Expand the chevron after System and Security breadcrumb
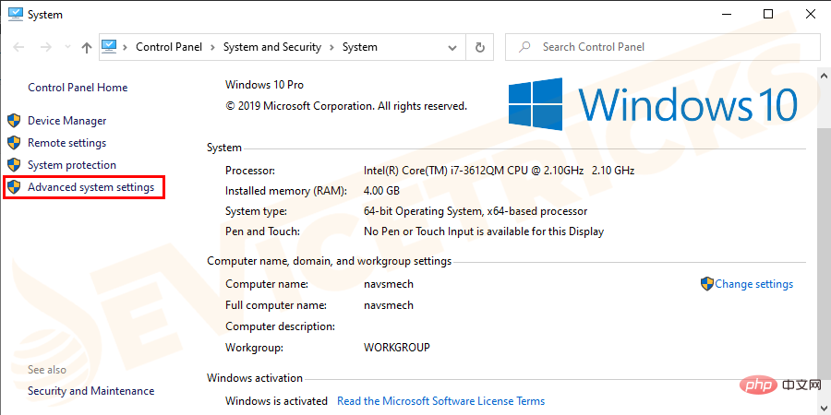The width and height of the screenshot is (831, 415). coord(331,47)
